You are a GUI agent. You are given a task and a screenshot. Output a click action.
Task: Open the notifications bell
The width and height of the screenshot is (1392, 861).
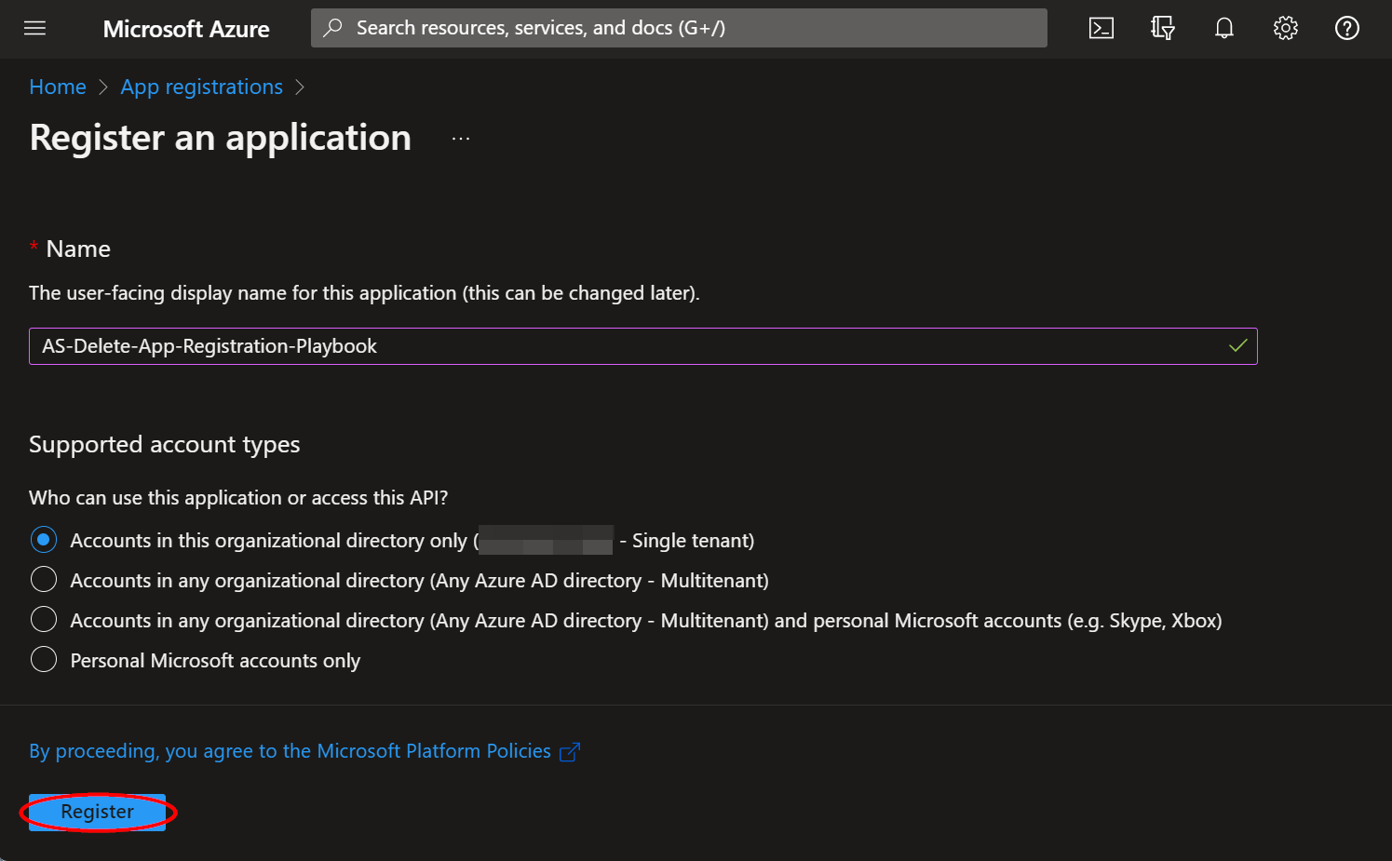[x=1224, y=28]
